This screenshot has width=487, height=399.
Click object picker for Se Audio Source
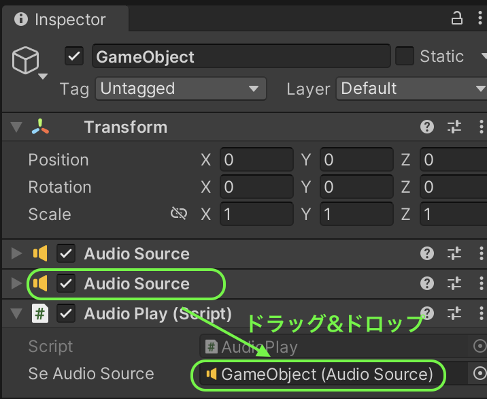click(x=480, y=373)
